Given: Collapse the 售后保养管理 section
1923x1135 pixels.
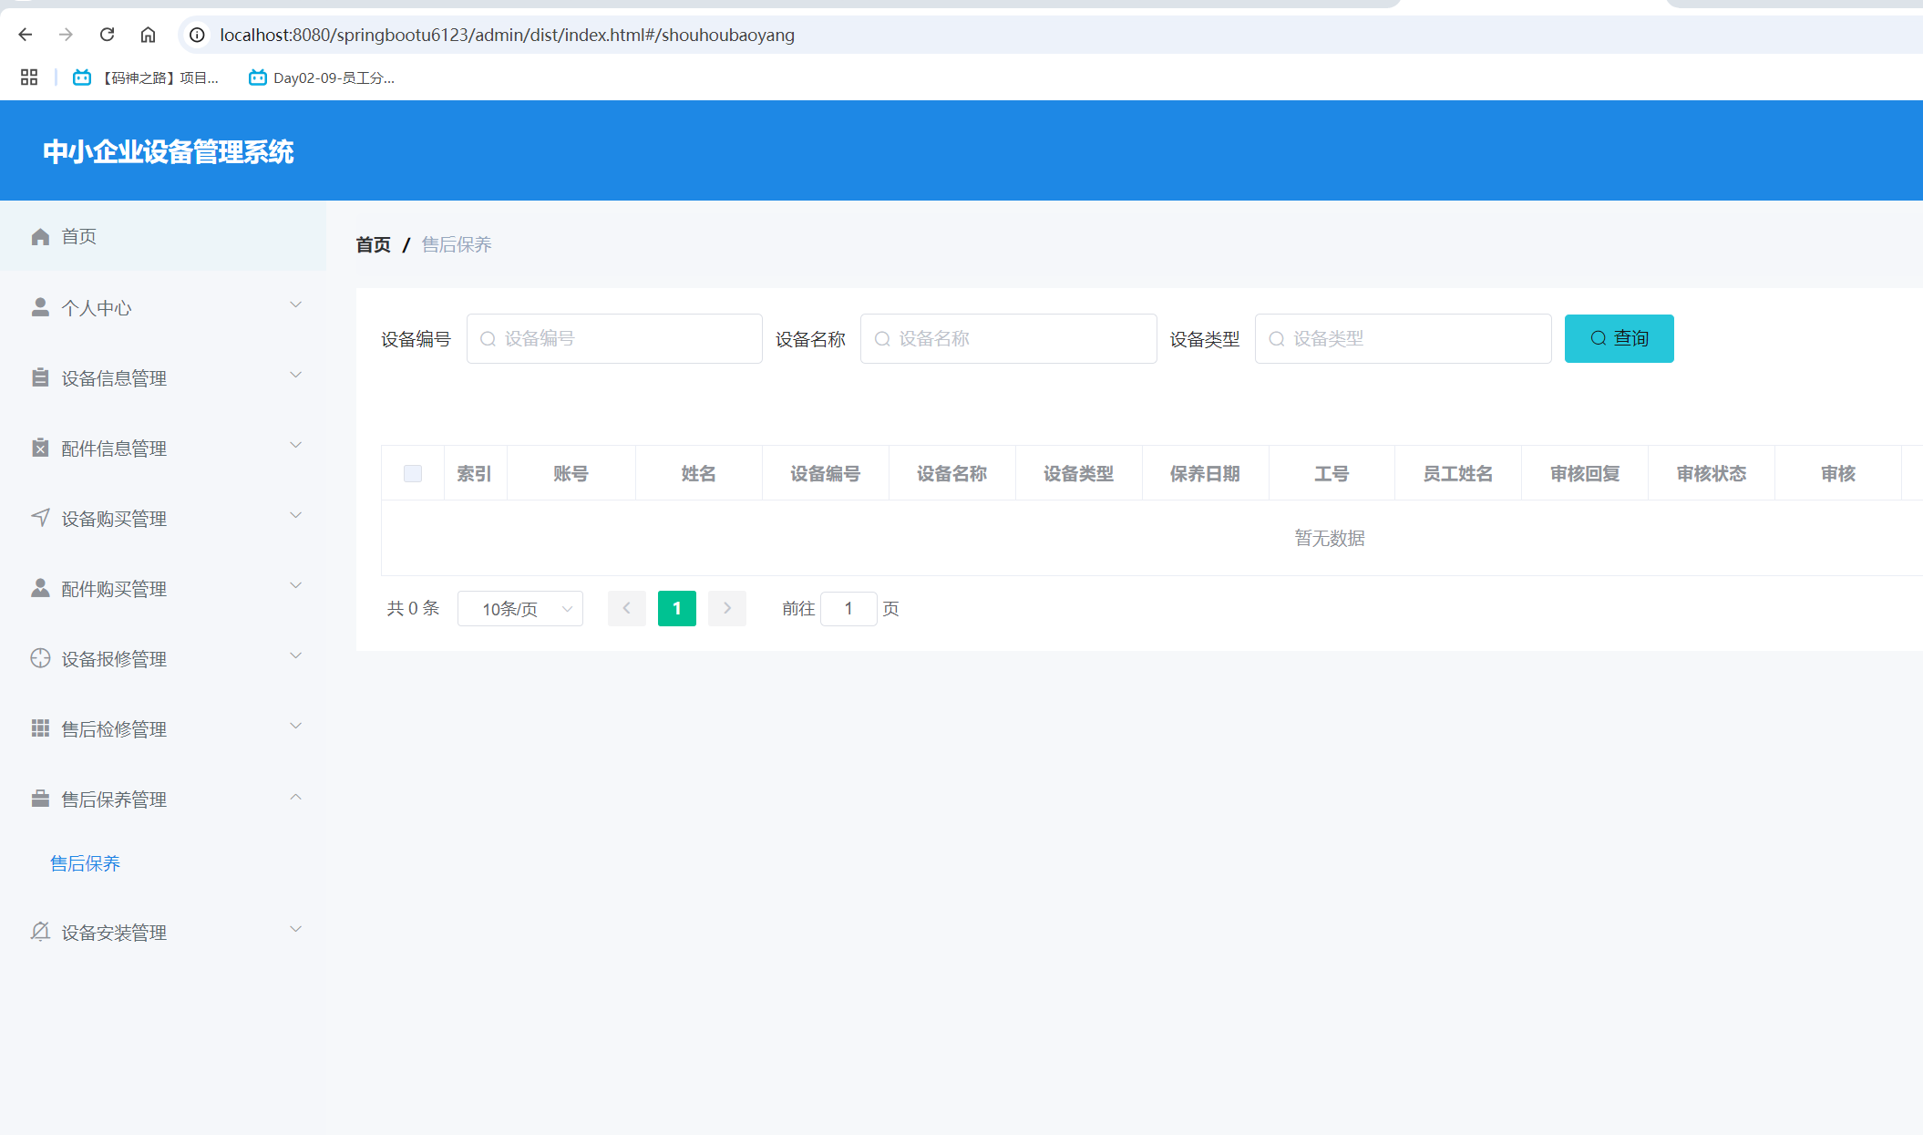Looking at the screenshot, I should [295, 797].
